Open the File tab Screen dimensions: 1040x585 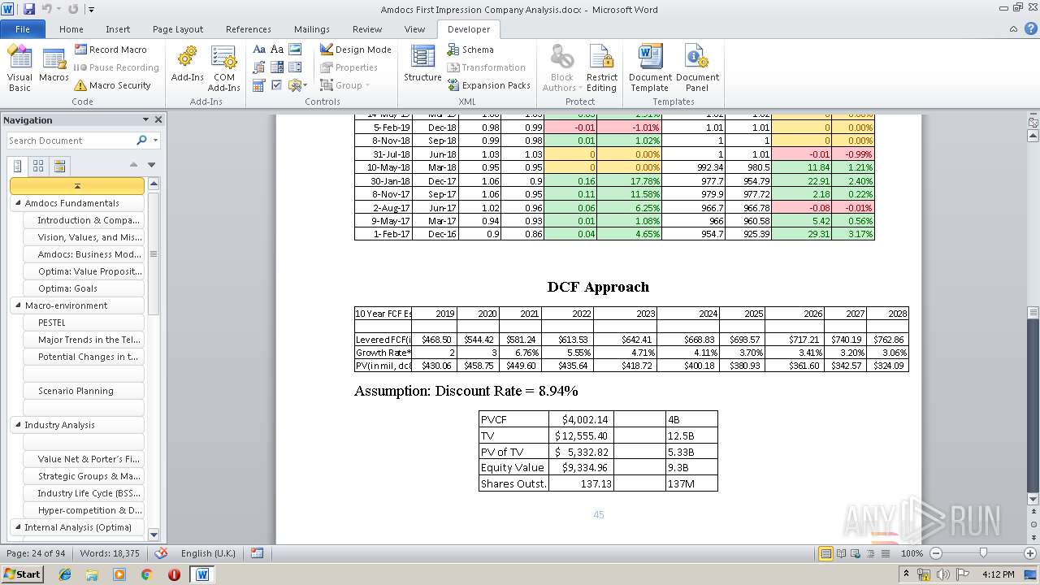click(23, 29)
